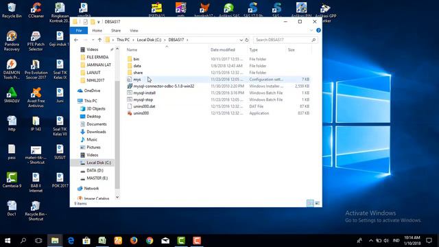
Task: Open DAEMON Tools desktop icon
Action: click(x=12, y=69)
